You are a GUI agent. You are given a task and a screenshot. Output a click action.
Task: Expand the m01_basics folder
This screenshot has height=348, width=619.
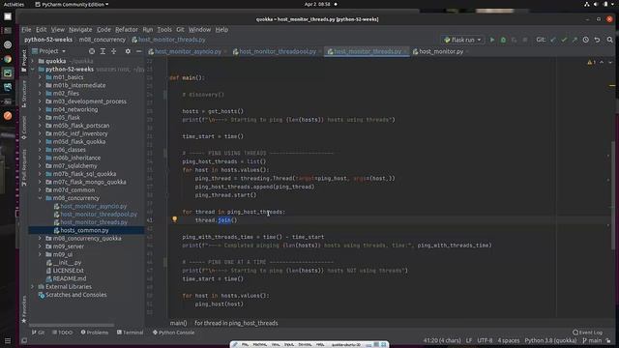point(40,77)
